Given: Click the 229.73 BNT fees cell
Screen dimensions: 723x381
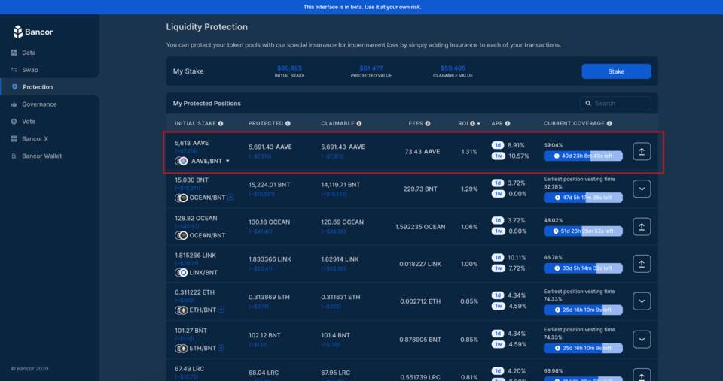Looking at the screenshot, I should pyautogui.click(x=420, y=189).
